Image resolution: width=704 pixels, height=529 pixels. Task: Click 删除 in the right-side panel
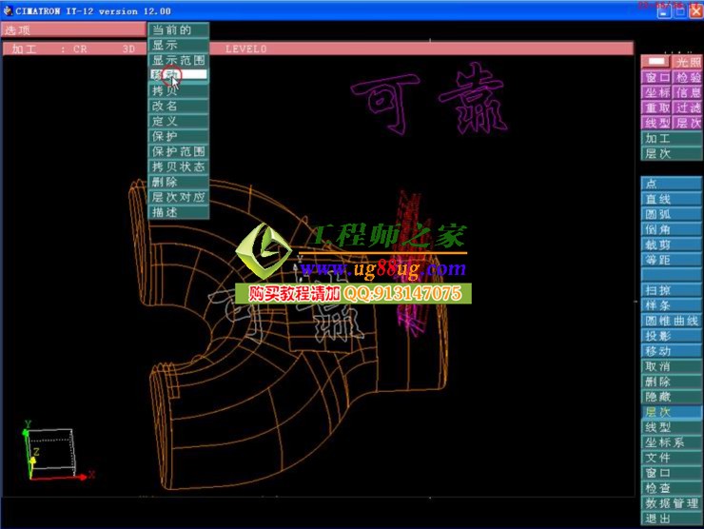(672, 382)
